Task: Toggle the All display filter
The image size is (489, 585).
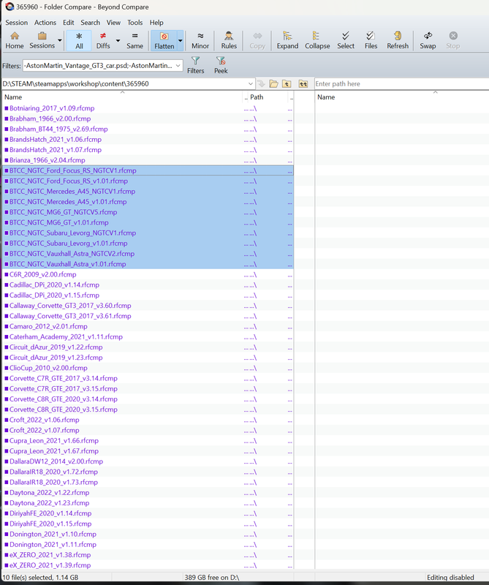Action: pyautogui.click(x=79, y=40)
